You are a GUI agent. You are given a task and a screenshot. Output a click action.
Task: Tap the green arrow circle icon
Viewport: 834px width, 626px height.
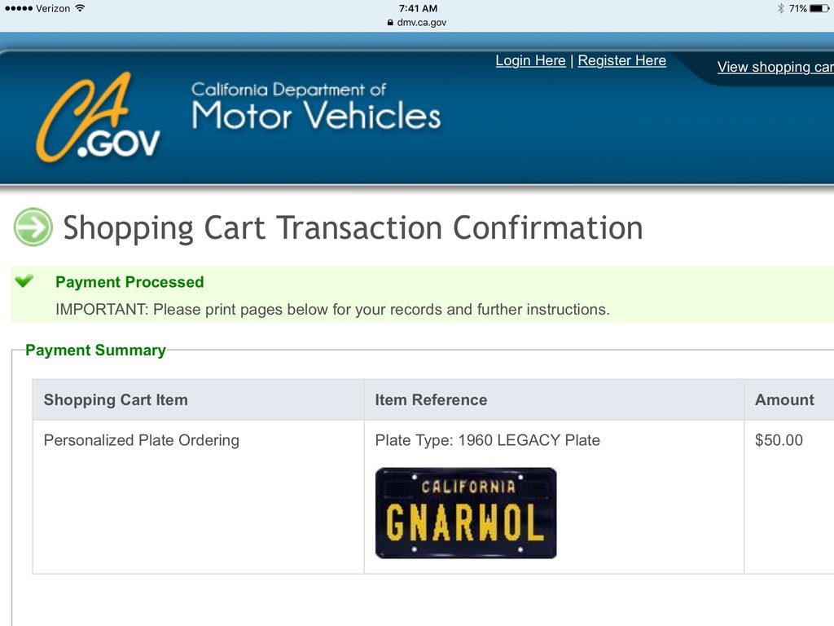coord(33,227)
